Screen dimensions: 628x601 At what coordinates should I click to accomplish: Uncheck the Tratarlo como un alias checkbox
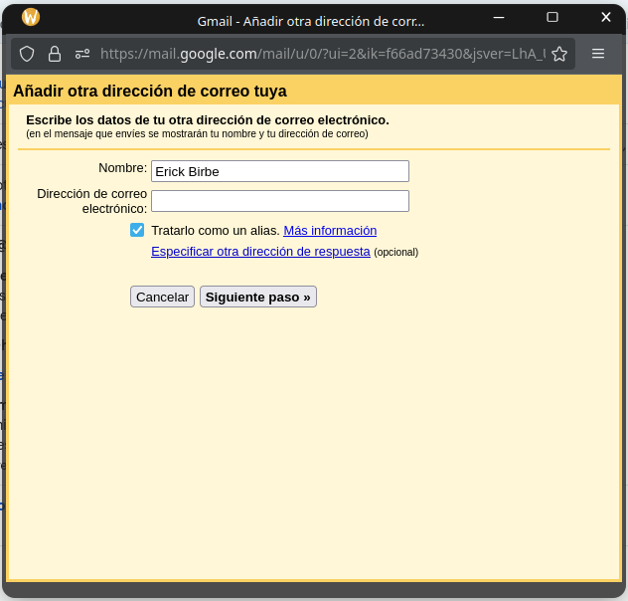pyautogui.click(x=137, y=230)
